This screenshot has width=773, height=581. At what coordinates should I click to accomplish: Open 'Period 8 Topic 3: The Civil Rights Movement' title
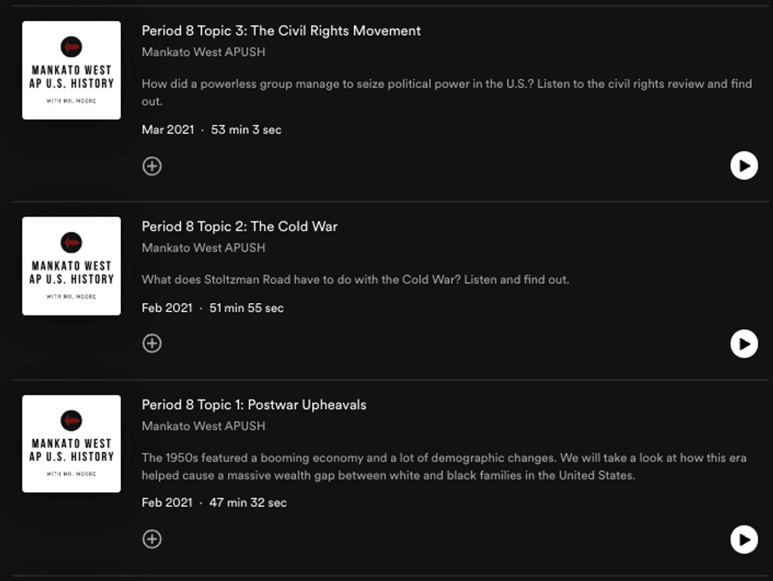coord(281,31)
